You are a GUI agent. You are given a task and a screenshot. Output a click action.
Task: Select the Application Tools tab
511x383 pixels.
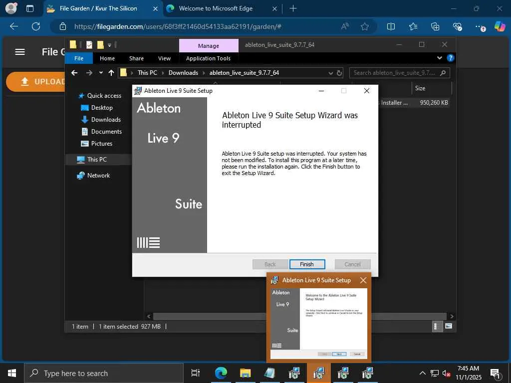208,58
